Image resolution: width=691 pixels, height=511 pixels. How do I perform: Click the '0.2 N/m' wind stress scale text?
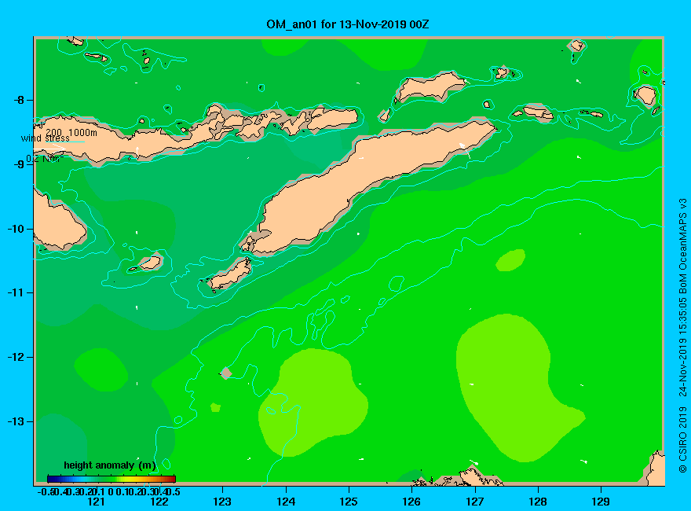pos(44,159)
